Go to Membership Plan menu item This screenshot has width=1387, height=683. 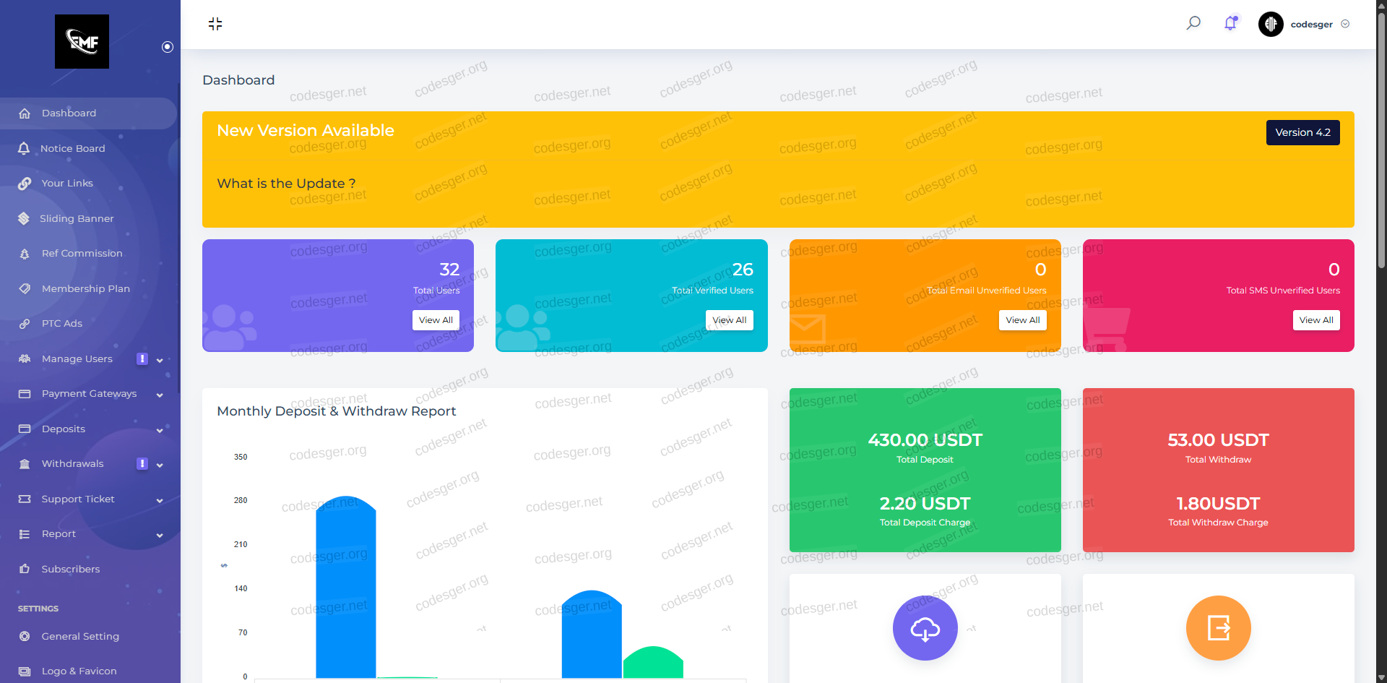click(85, 289)
